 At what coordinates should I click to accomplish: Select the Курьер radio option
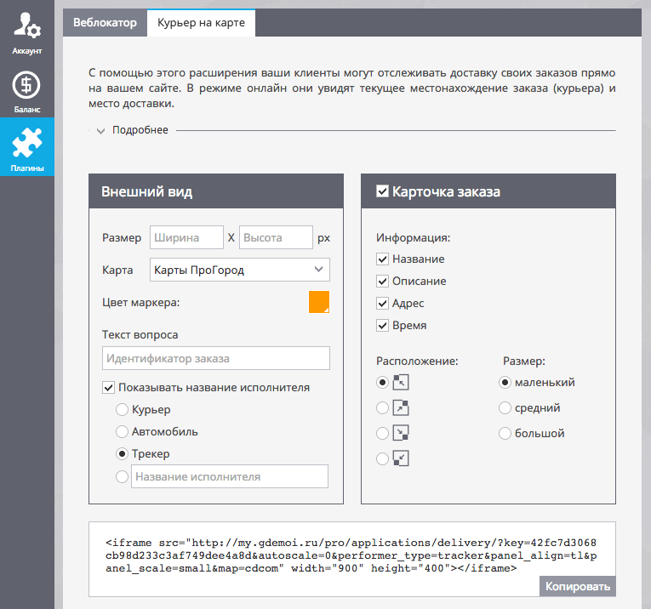tap(123, 410)
